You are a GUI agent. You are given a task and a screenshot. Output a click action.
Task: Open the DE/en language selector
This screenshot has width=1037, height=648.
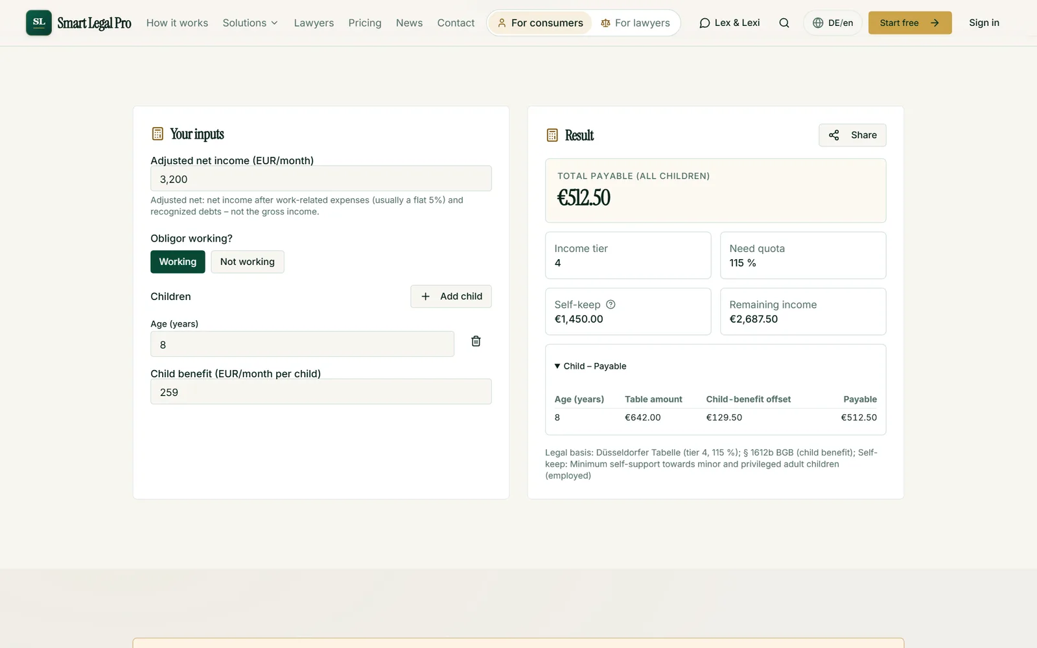tap(833, 23)
